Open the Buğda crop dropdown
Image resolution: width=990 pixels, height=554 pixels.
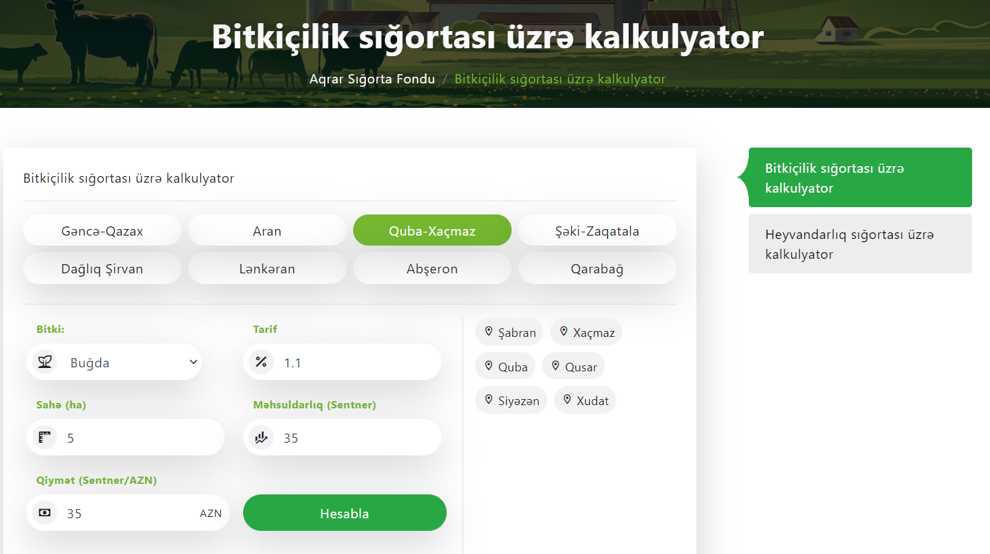pyautogui.click(x=126, y=362)
